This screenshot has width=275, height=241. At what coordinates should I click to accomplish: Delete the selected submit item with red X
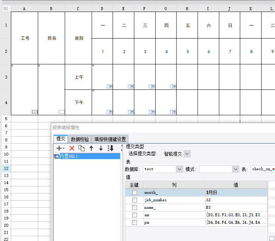tap(72, 148)
